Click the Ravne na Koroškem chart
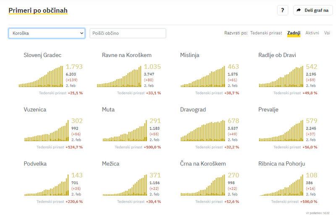Image resolution: width=336 pixels, height=221 pixels. tap(119, 76)
